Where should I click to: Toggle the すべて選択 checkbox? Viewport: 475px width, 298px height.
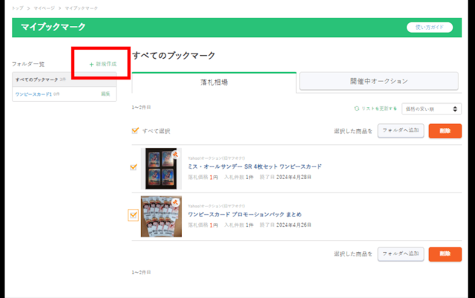(x=134, y=131)
